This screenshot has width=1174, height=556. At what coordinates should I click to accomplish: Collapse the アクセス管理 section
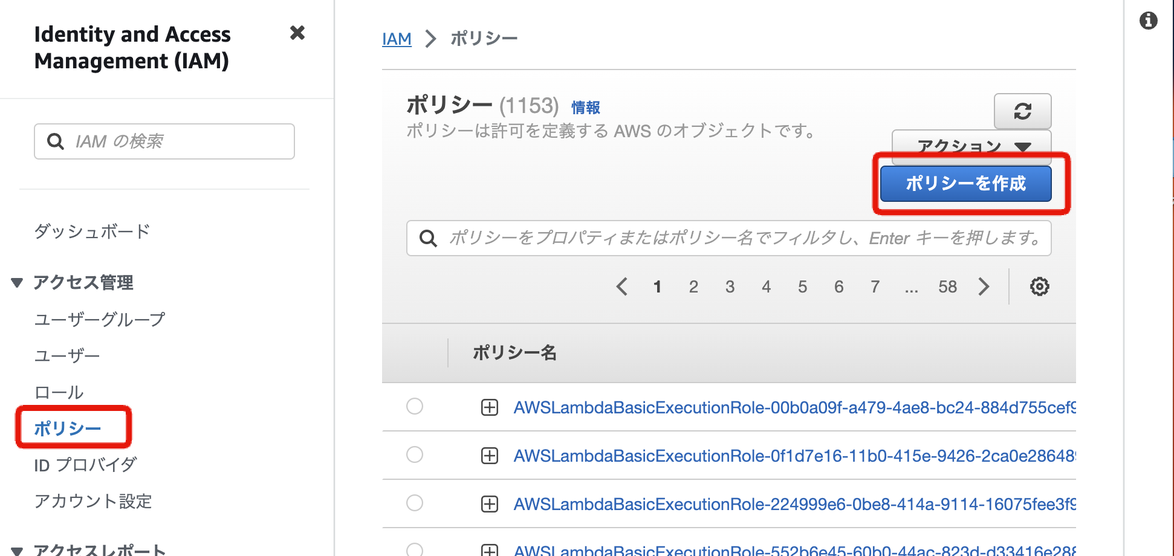pyautogui.click(x=17, y=282)
